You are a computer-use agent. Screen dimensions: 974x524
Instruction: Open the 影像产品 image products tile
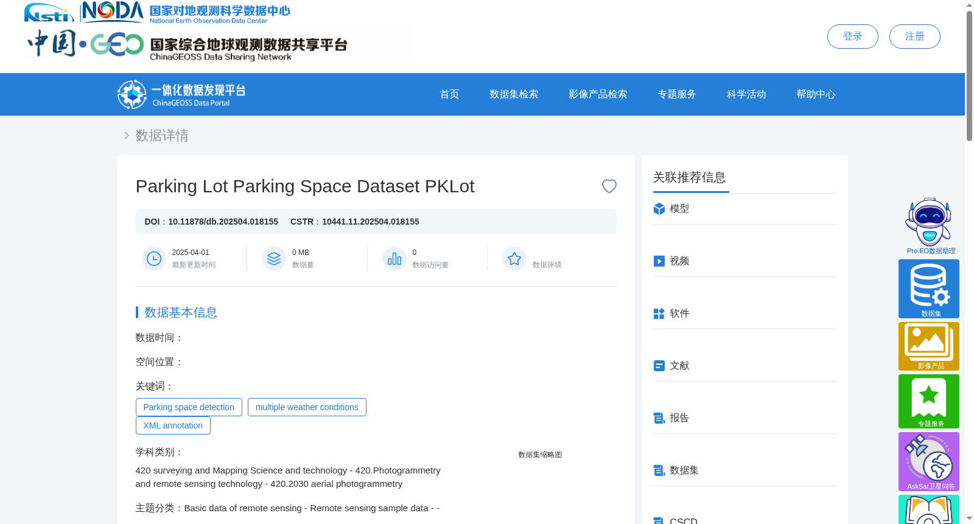pyautogui.click(x=929, y=346)
